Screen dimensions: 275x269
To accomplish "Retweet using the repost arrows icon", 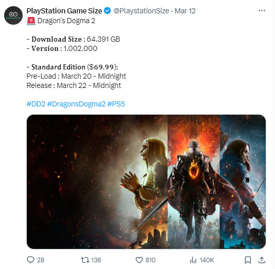I will 85,260.
